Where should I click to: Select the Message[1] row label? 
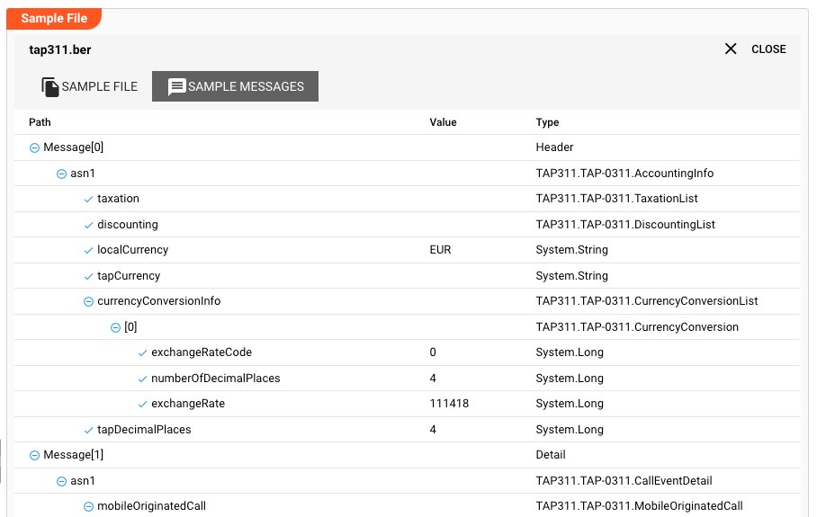74,455
